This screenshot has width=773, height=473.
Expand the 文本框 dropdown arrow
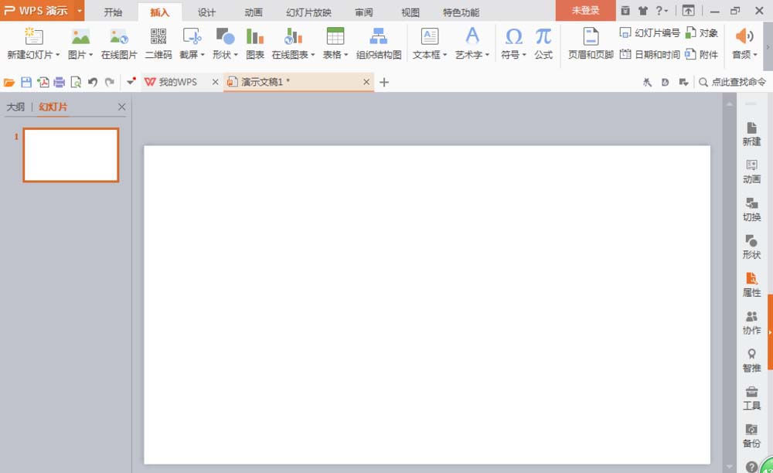point(444,55)
